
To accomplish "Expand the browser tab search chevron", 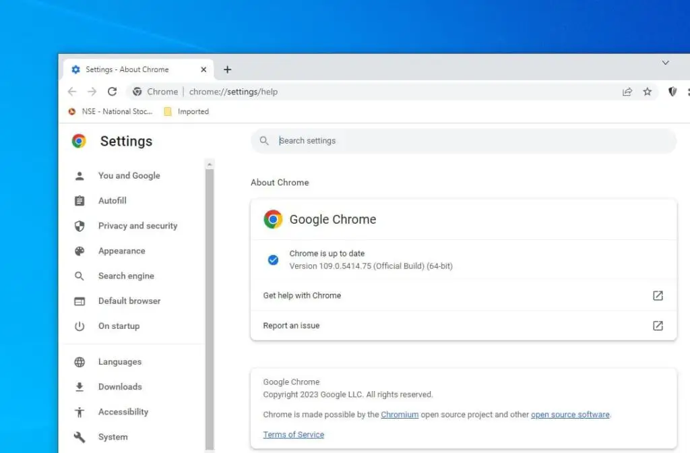I will 666,63.
